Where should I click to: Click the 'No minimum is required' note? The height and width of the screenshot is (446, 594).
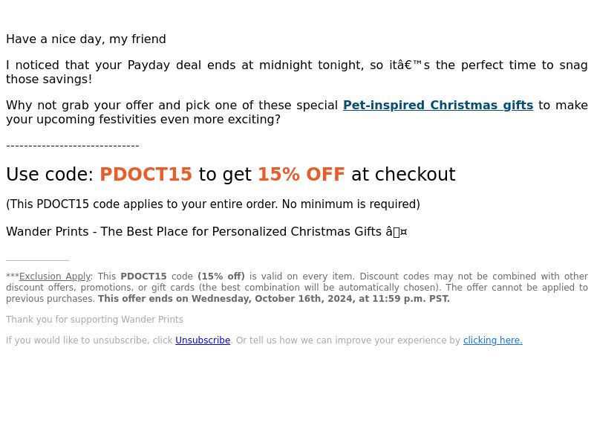pos(350,204)
